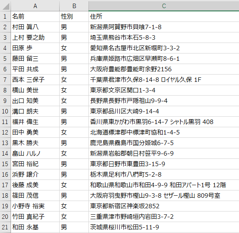Select cell with 後藤 成美
239x233 pixels.
point(35,185)
